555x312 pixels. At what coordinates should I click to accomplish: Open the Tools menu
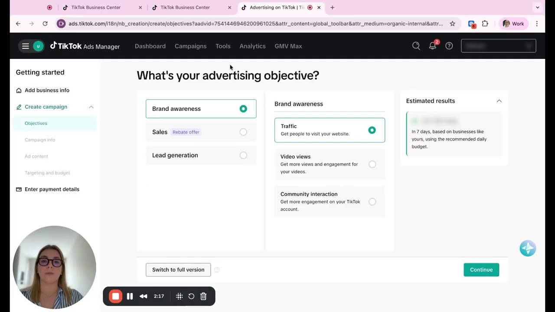point(223,46)
